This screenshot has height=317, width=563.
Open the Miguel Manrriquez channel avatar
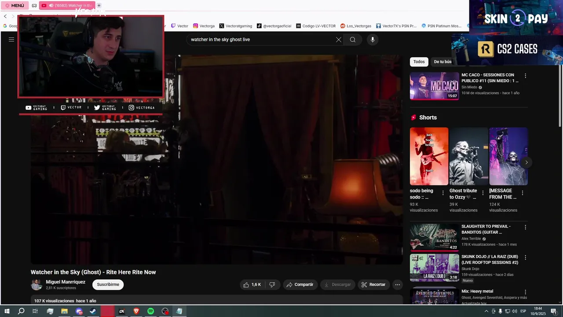coord(37,284)
